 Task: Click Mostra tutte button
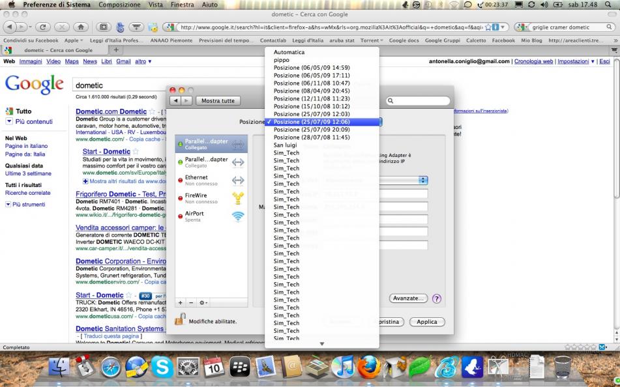tap(218, 101)
